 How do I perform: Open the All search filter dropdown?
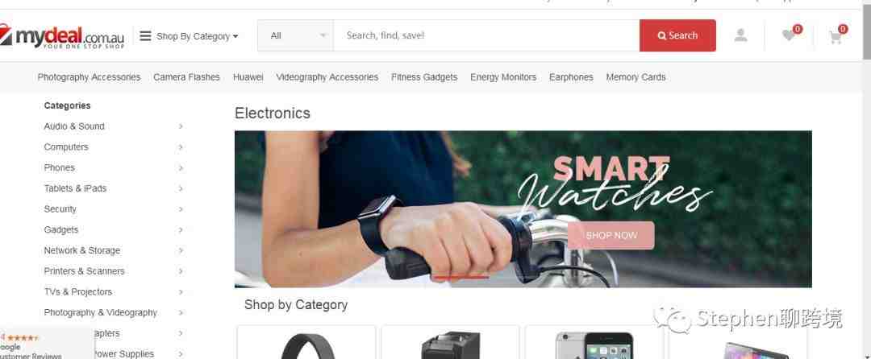(295, 35)
